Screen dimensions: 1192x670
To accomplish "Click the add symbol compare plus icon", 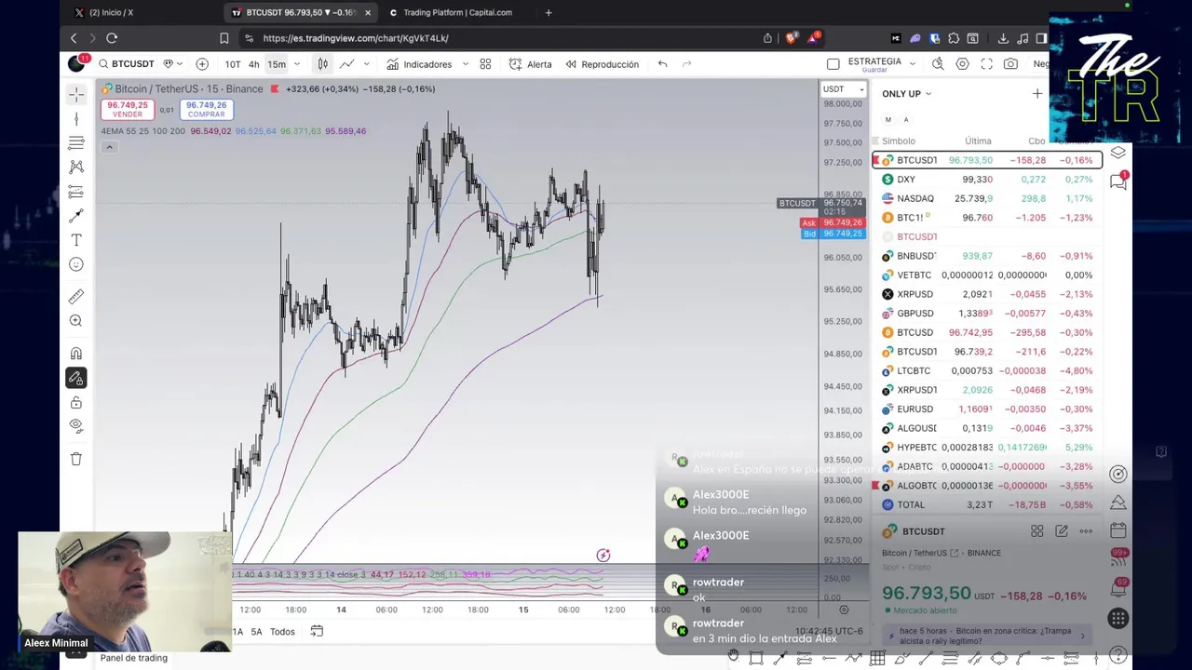I will pos(202,64).
